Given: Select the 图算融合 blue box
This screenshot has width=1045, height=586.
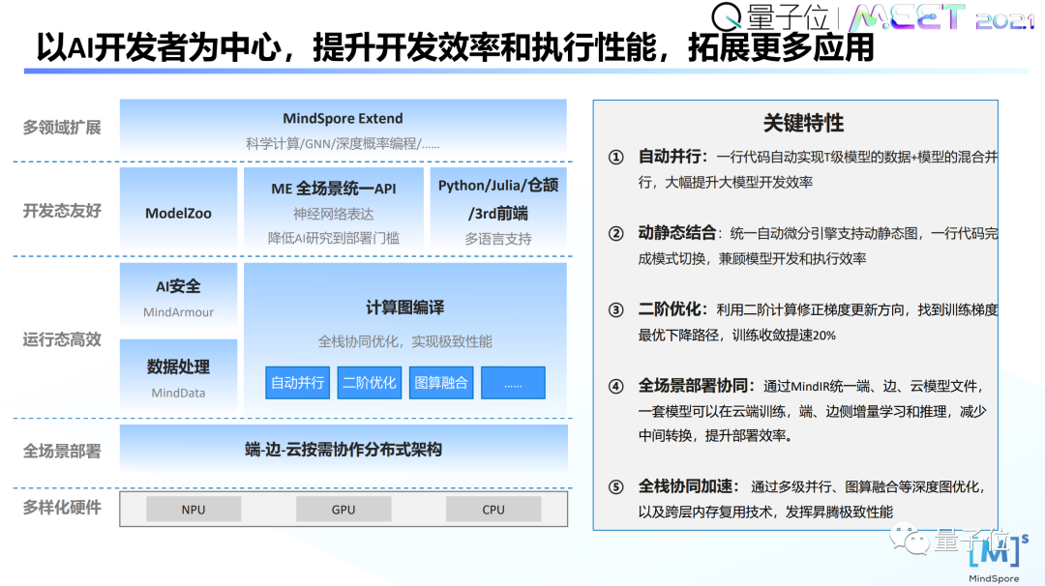Looking at the screenshot, I should click(441, 383).
